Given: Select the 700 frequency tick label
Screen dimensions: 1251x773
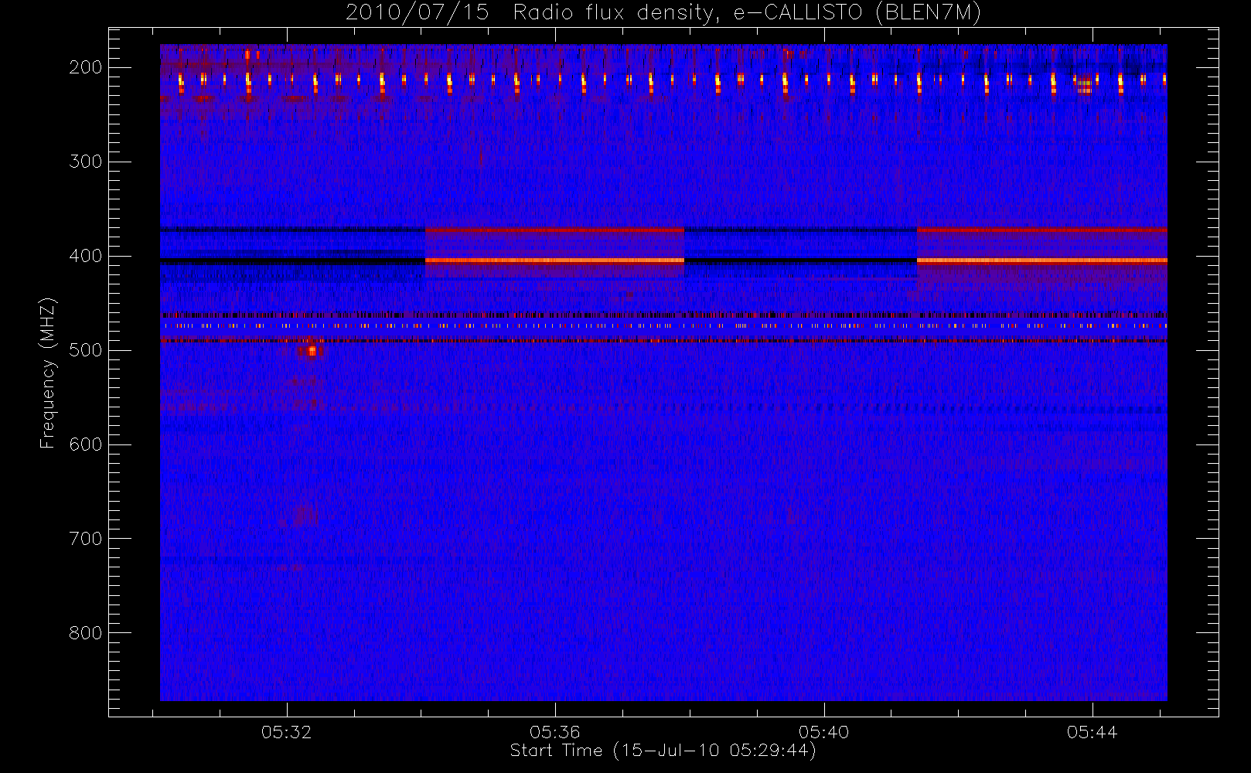Looking at the screenshot, I should [86, 539].
